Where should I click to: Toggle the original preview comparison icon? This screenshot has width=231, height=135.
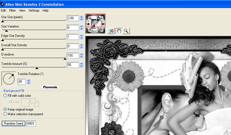[x=111, y=31]
